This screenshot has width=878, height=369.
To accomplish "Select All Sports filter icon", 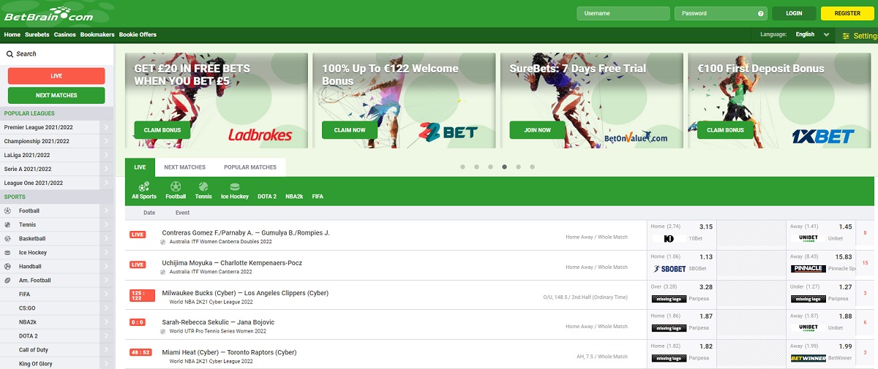I will click(x=144, y=186).
